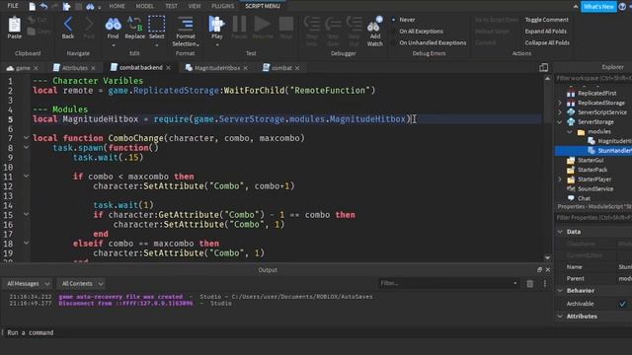Image resolution: width=632 pixels, height=355 pixels.
Task: Collapse the Data properties section
Action: [560, 232]
